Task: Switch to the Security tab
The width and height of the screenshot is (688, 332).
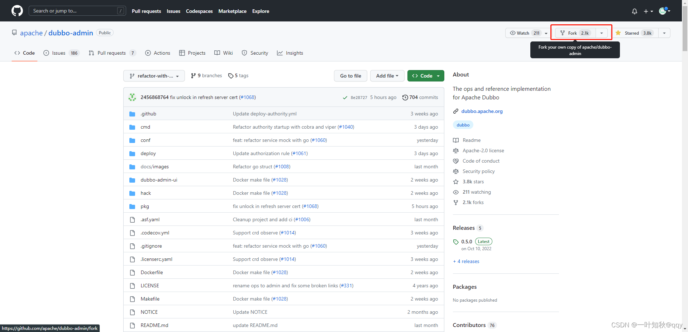Action: coord(255,53)
